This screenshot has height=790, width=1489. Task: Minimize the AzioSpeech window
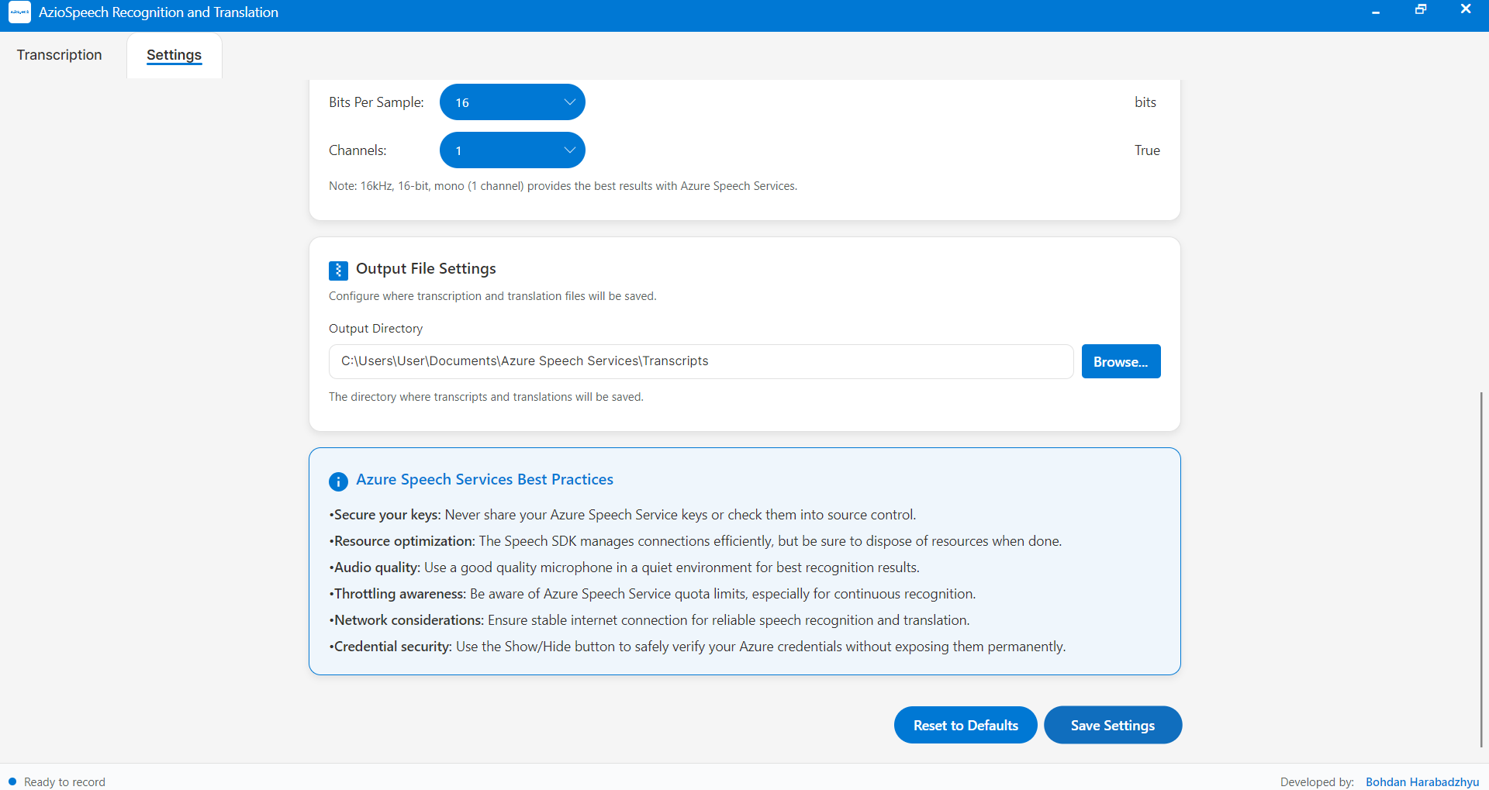(x=1376, y=12)
